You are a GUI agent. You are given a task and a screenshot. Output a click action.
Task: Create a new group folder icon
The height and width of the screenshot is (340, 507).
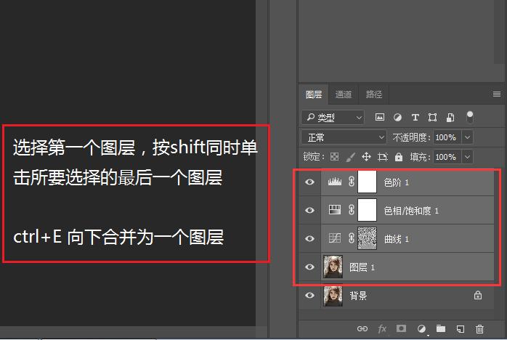coord(441,328)
